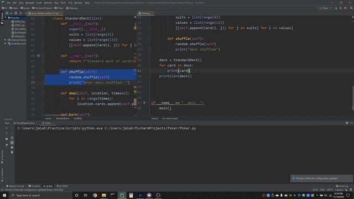Collapse the __init__ method fold marker in left editor
This screenshot has width=354, height=199.
43,24
